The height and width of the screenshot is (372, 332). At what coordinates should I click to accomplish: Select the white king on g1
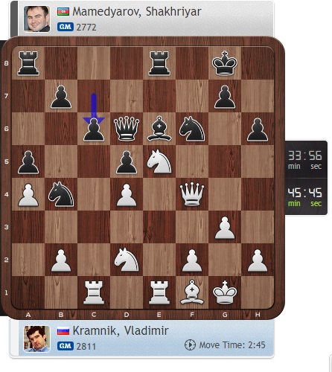pos(225,292)
